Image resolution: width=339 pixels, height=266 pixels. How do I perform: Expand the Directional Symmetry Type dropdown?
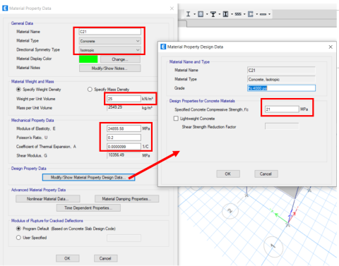click(x=109, y=50)
